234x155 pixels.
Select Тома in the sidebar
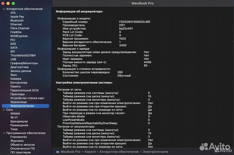click(x=14, y=129)
